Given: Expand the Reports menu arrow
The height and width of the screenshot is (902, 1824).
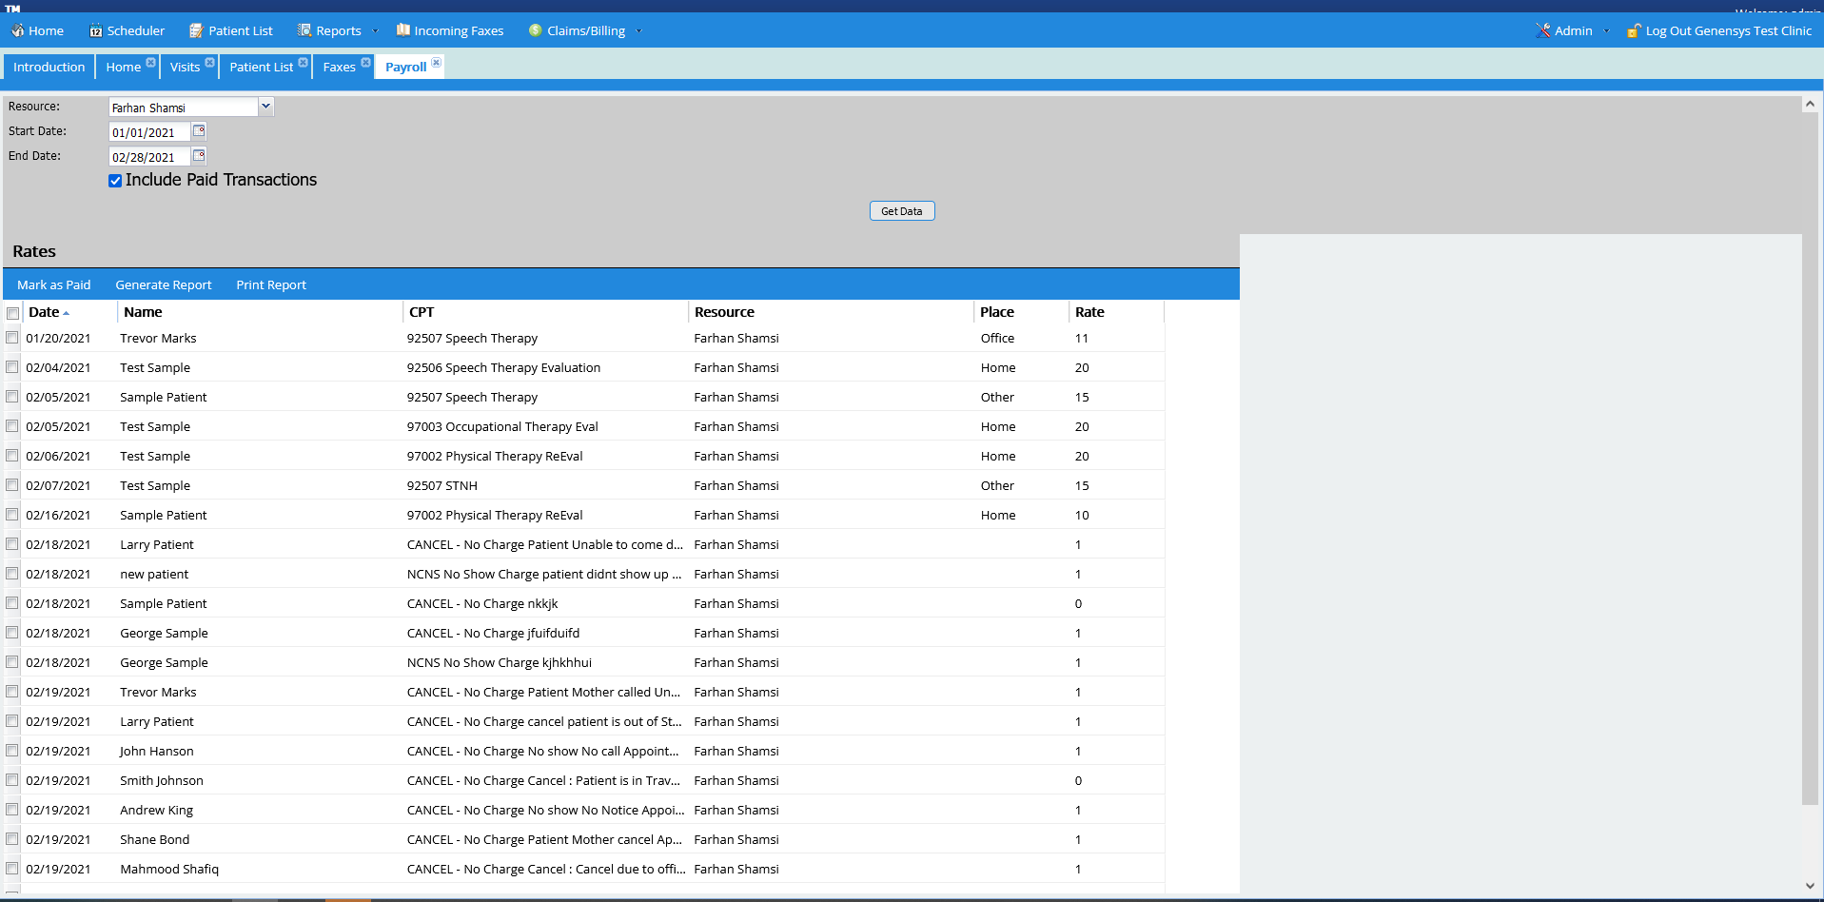Looking at the screenshot, I should 375,31.
